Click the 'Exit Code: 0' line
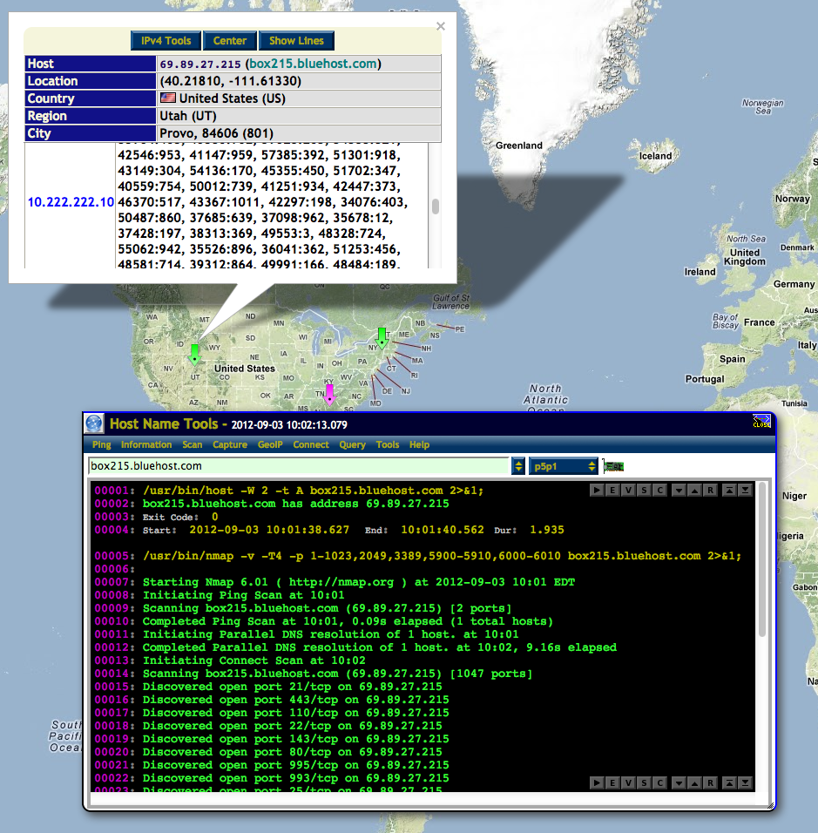818x833 pixels. (x=180, y=517)
